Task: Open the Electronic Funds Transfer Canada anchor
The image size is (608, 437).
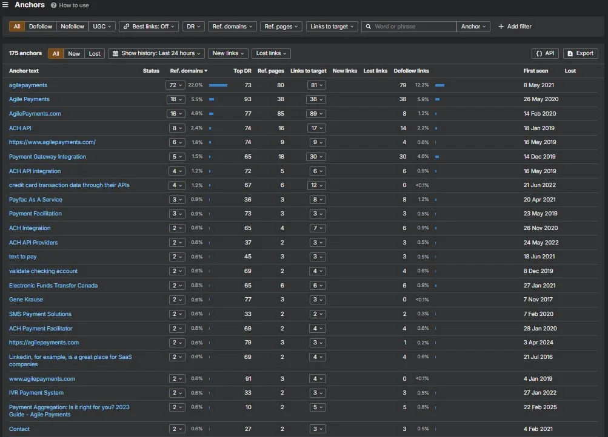Action: pos(53,286)
